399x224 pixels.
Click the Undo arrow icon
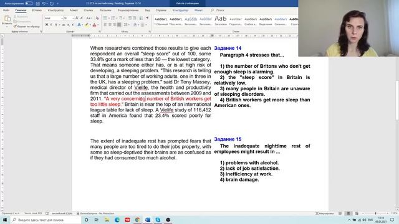coord(44,4)
